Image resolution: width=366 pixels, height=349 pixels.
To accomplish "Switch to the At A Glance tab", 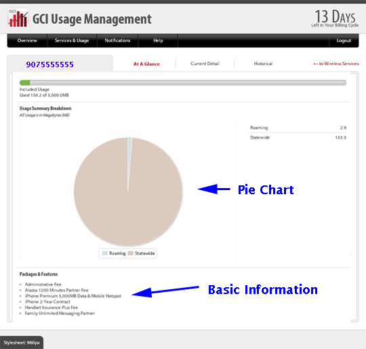I will coord(146,64).
